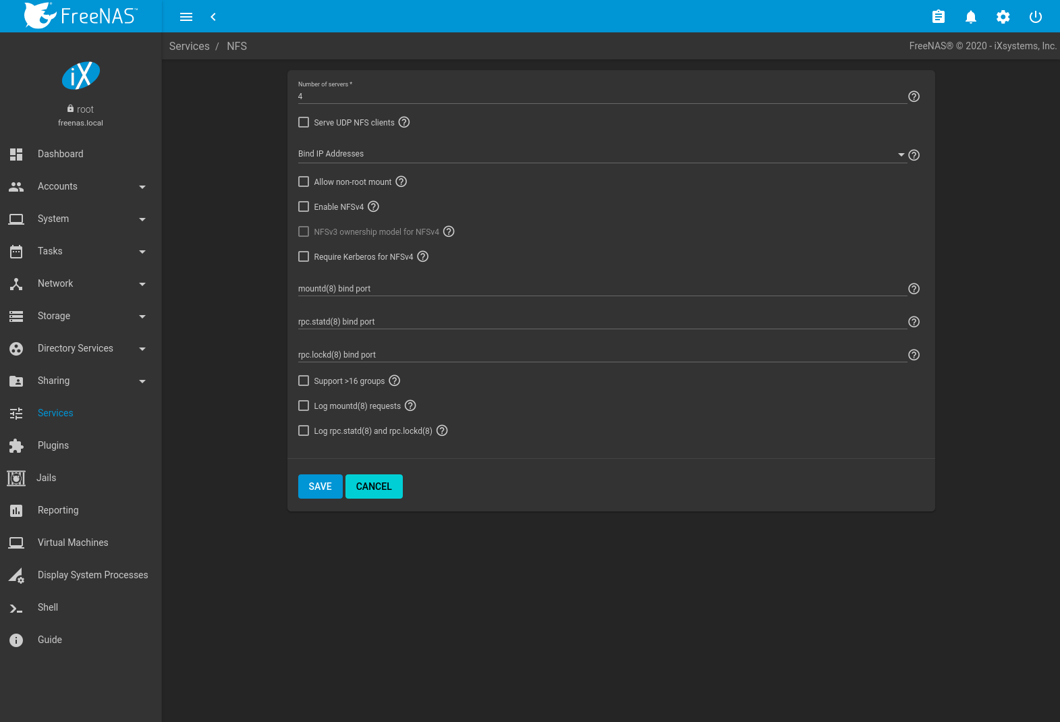Show help for Enable NFSv4
This screenshot has height=722, width=1060.
pyautogui.click(x=373, y=206)
